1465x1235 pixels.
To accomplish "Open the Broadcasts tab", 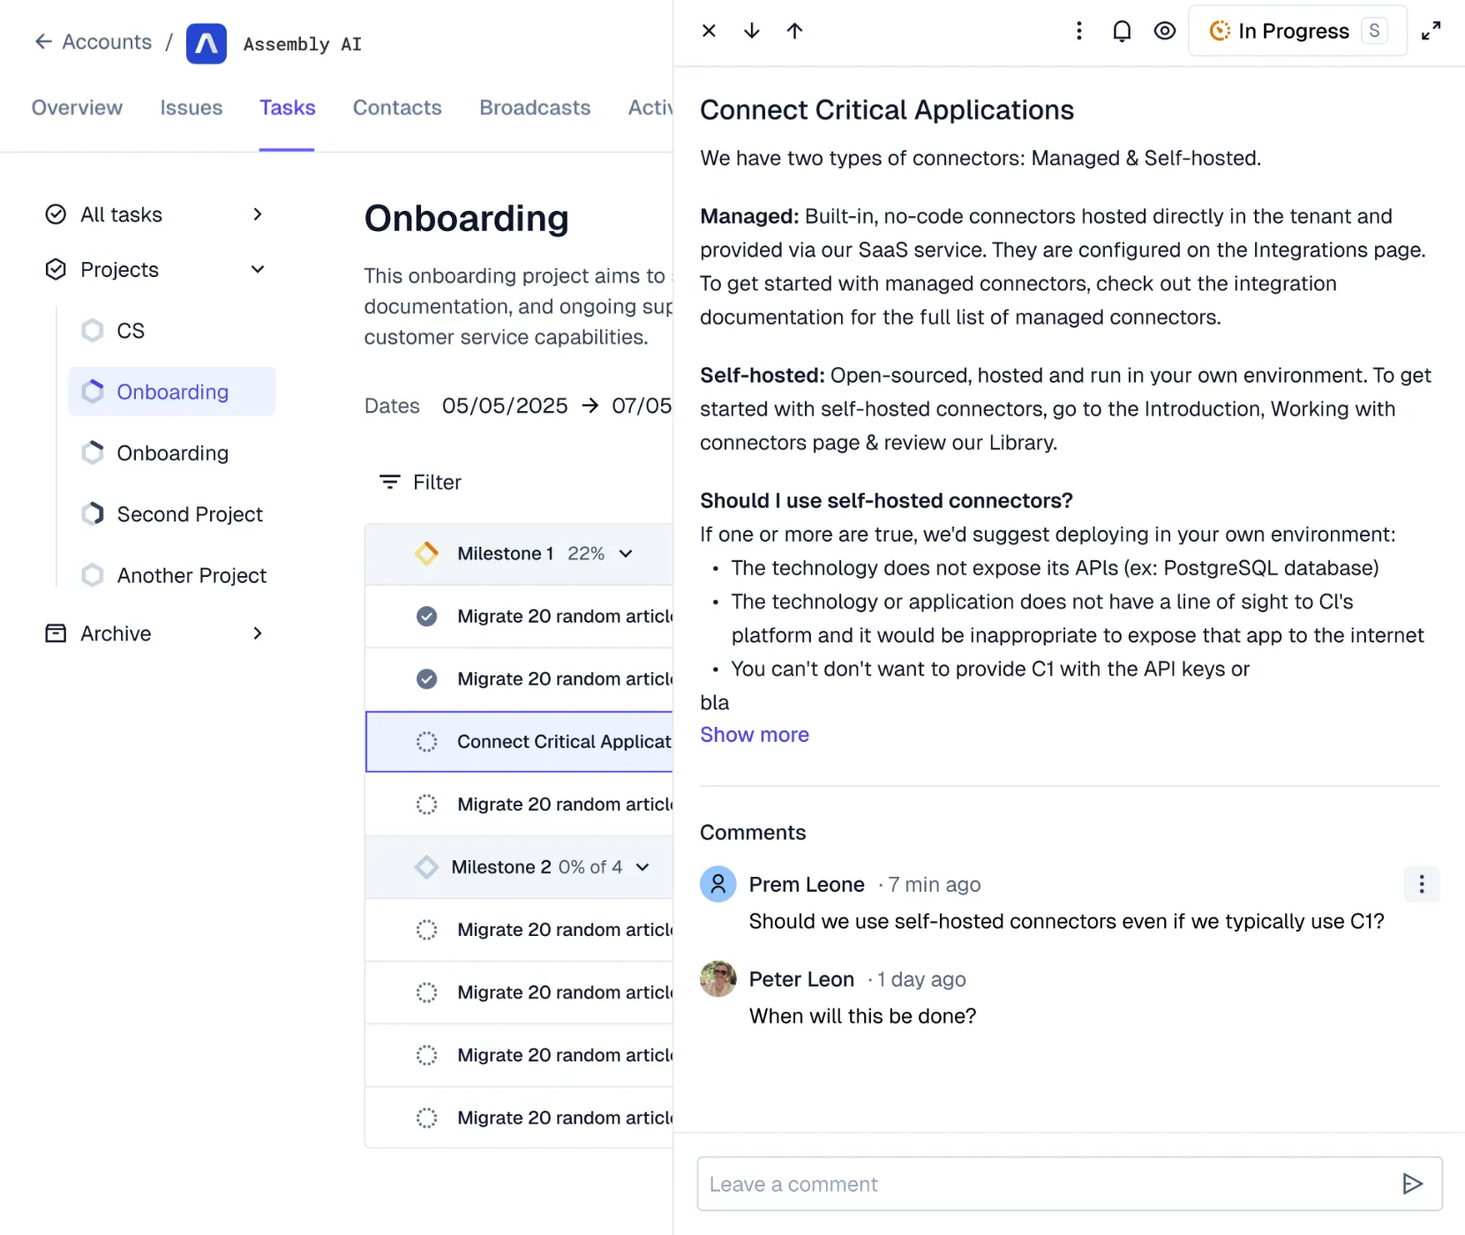I will (535, 108).
